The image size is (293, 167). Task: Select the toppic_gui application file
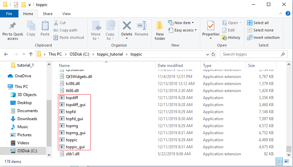tap(72, 147)
